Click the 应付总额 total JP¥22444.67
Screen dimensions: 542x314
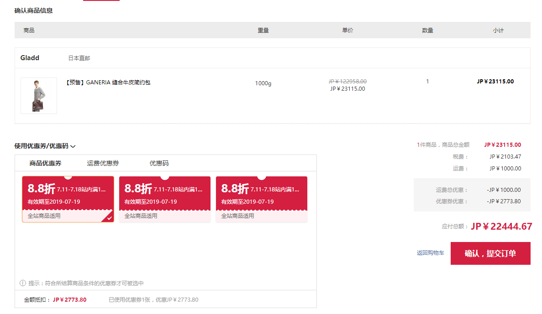pos(501,226)
